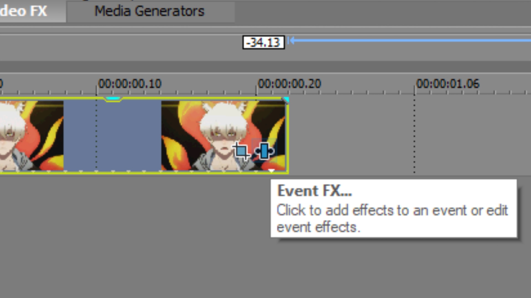531x298 pixels.
Task: Click the dotted grid line under 00:00:01.06
Action: 414,135
